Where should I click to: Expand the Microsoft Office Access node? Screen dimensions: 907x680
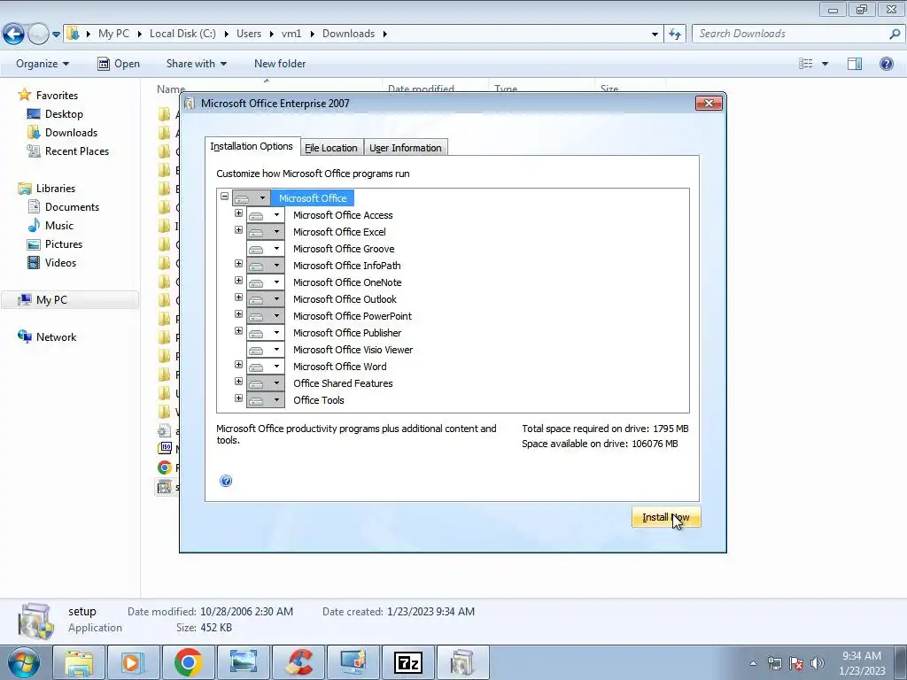238,212
